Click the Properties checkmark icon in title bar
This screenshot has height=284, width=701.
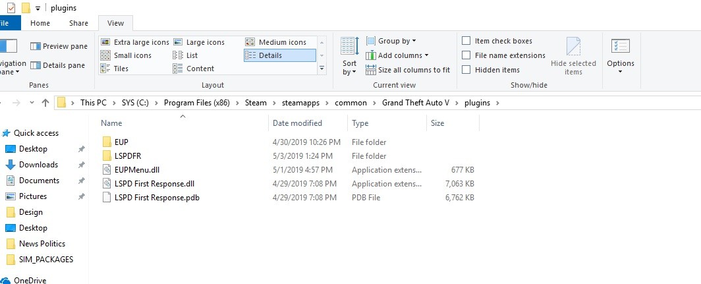click(x=11, y=8)
